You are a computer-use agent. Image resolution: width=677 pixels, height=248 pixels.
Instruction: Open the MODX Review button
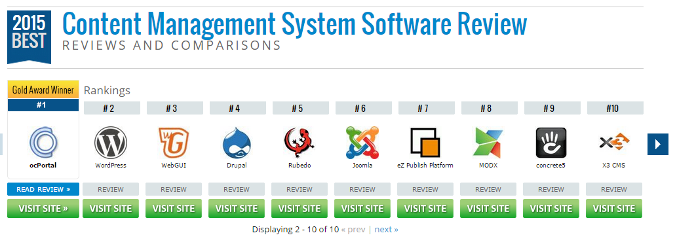(x=488, y=189)
